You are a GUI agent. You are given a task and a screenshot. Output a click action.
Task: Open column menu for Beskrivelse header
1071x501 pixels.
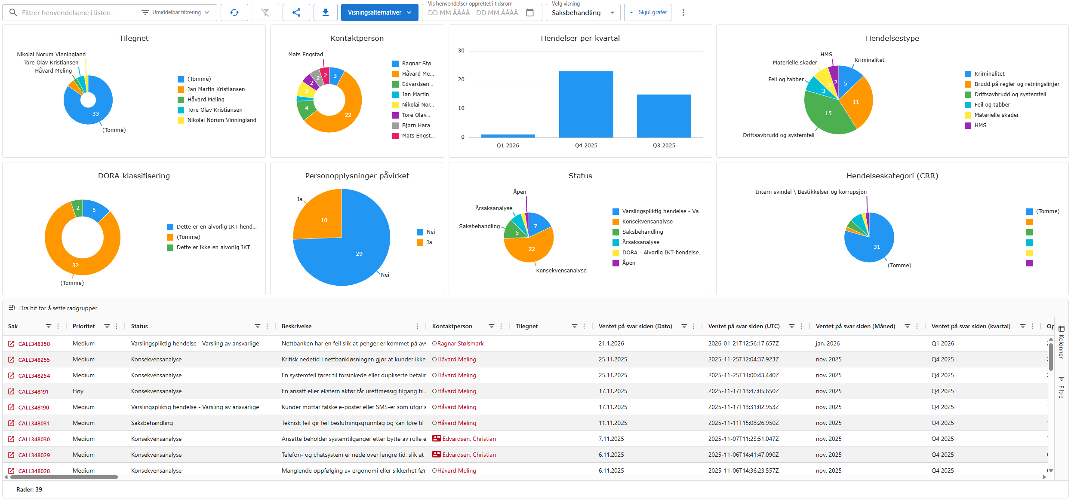(x=417, y=327)
